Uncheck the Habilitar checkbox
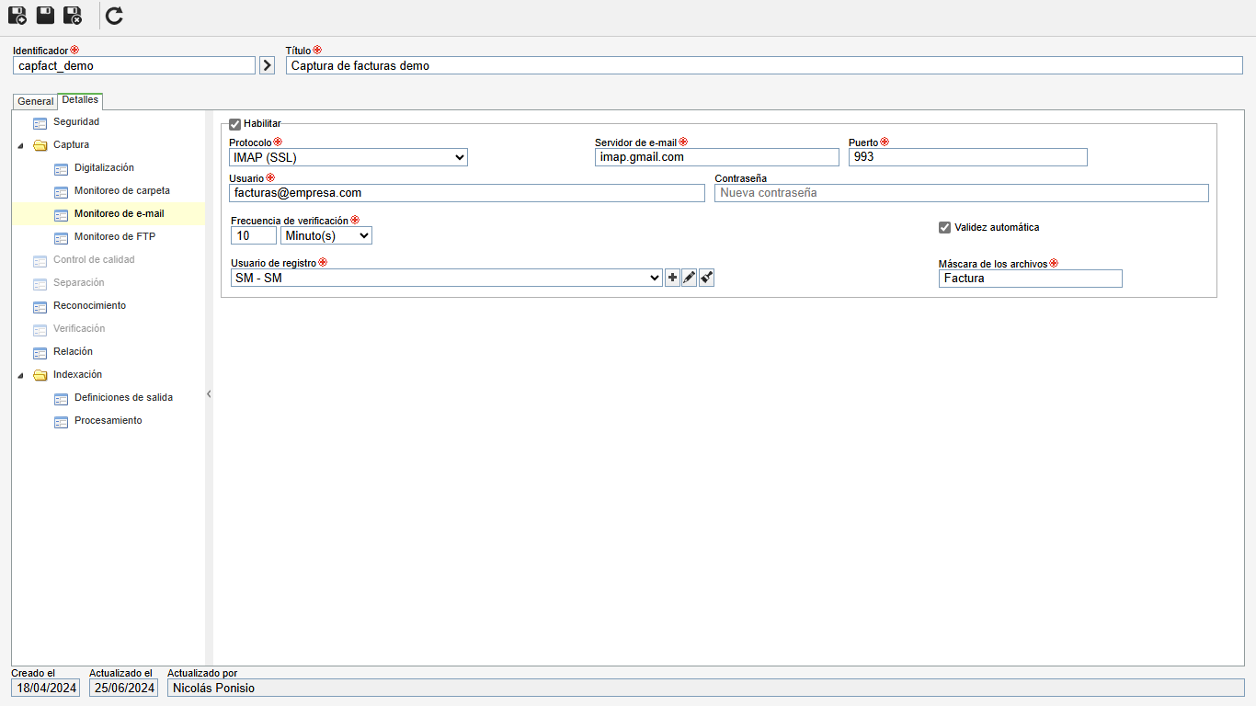Viewport: 1256px width, 706px height. click(x=235, y=124)
